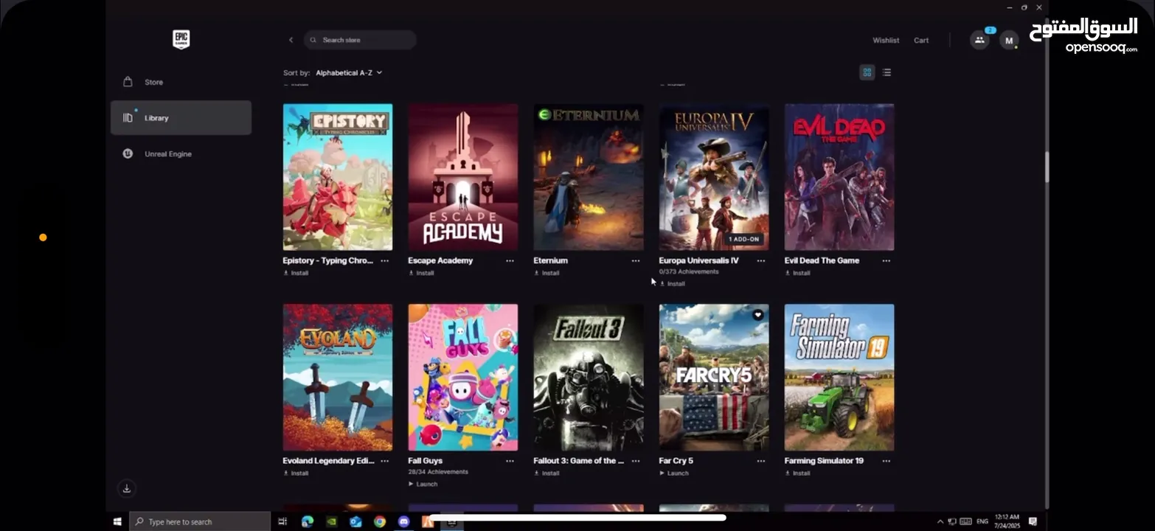
Task: Go back with the arrow button
Action: click(291, 40)
